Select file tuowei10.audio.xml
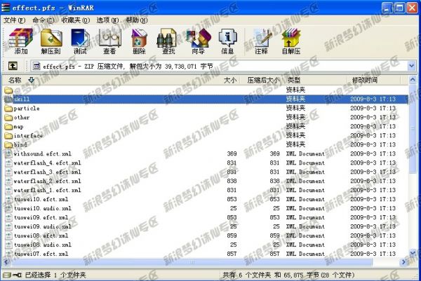The width and height of the screenshot is (421, 281). tap(42, 208)
